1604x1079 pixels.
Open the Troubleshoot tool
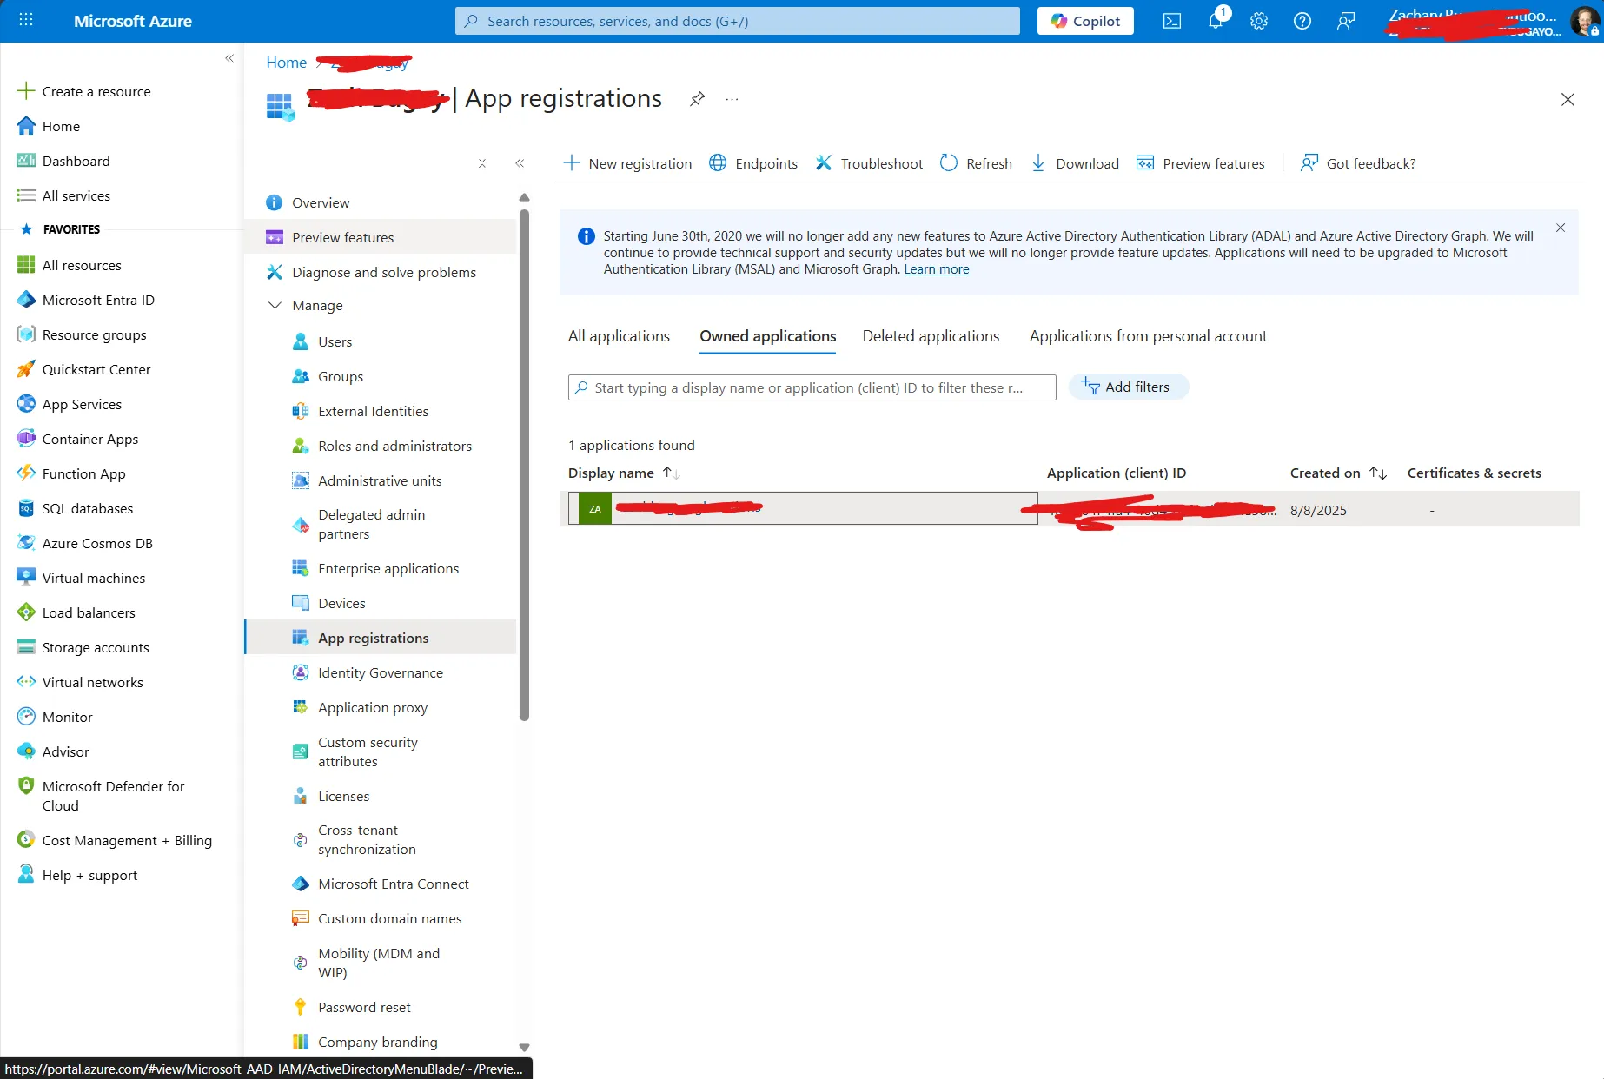[x=868, y=163]
